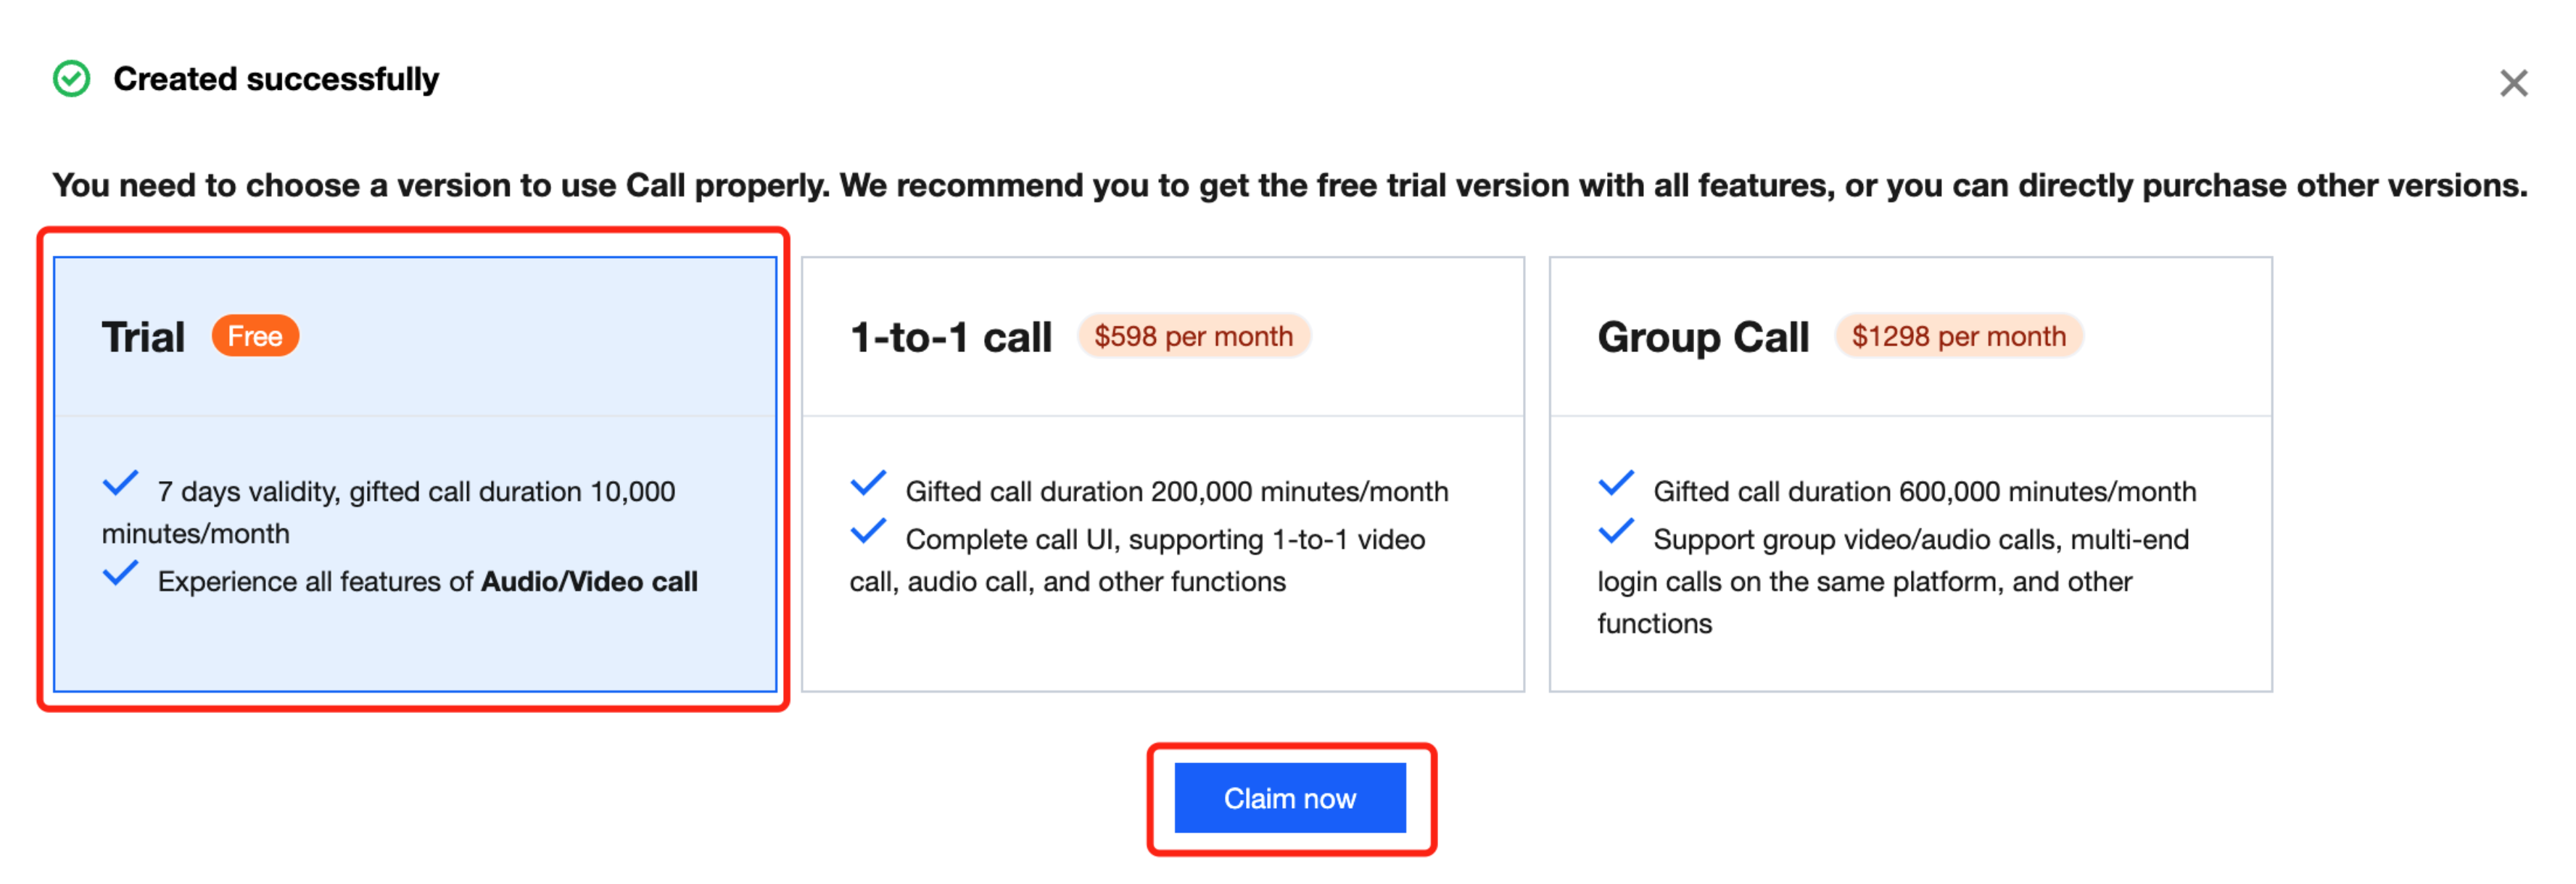Click checkmark beside 600,000 minutes/month feature
Screen dimensions: 2576x884
coord(1616,485)
